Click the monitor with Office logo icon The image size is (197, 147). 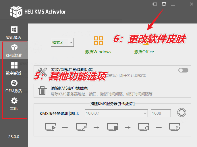[x=144, y=127]
